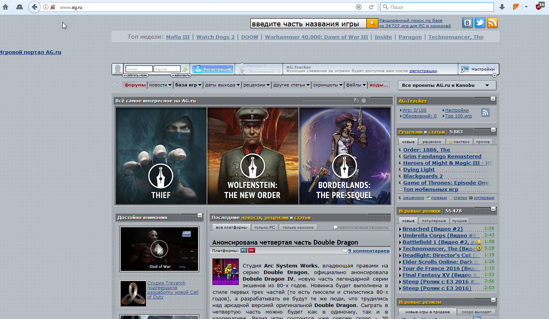
Task: Open the Firefox downloads arrow icon
Action: point(502,7)
